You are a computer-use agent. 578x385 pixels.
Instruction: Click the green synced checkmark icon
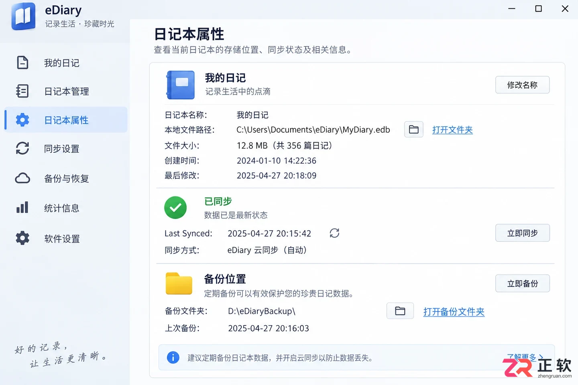[x=175, y=207]
